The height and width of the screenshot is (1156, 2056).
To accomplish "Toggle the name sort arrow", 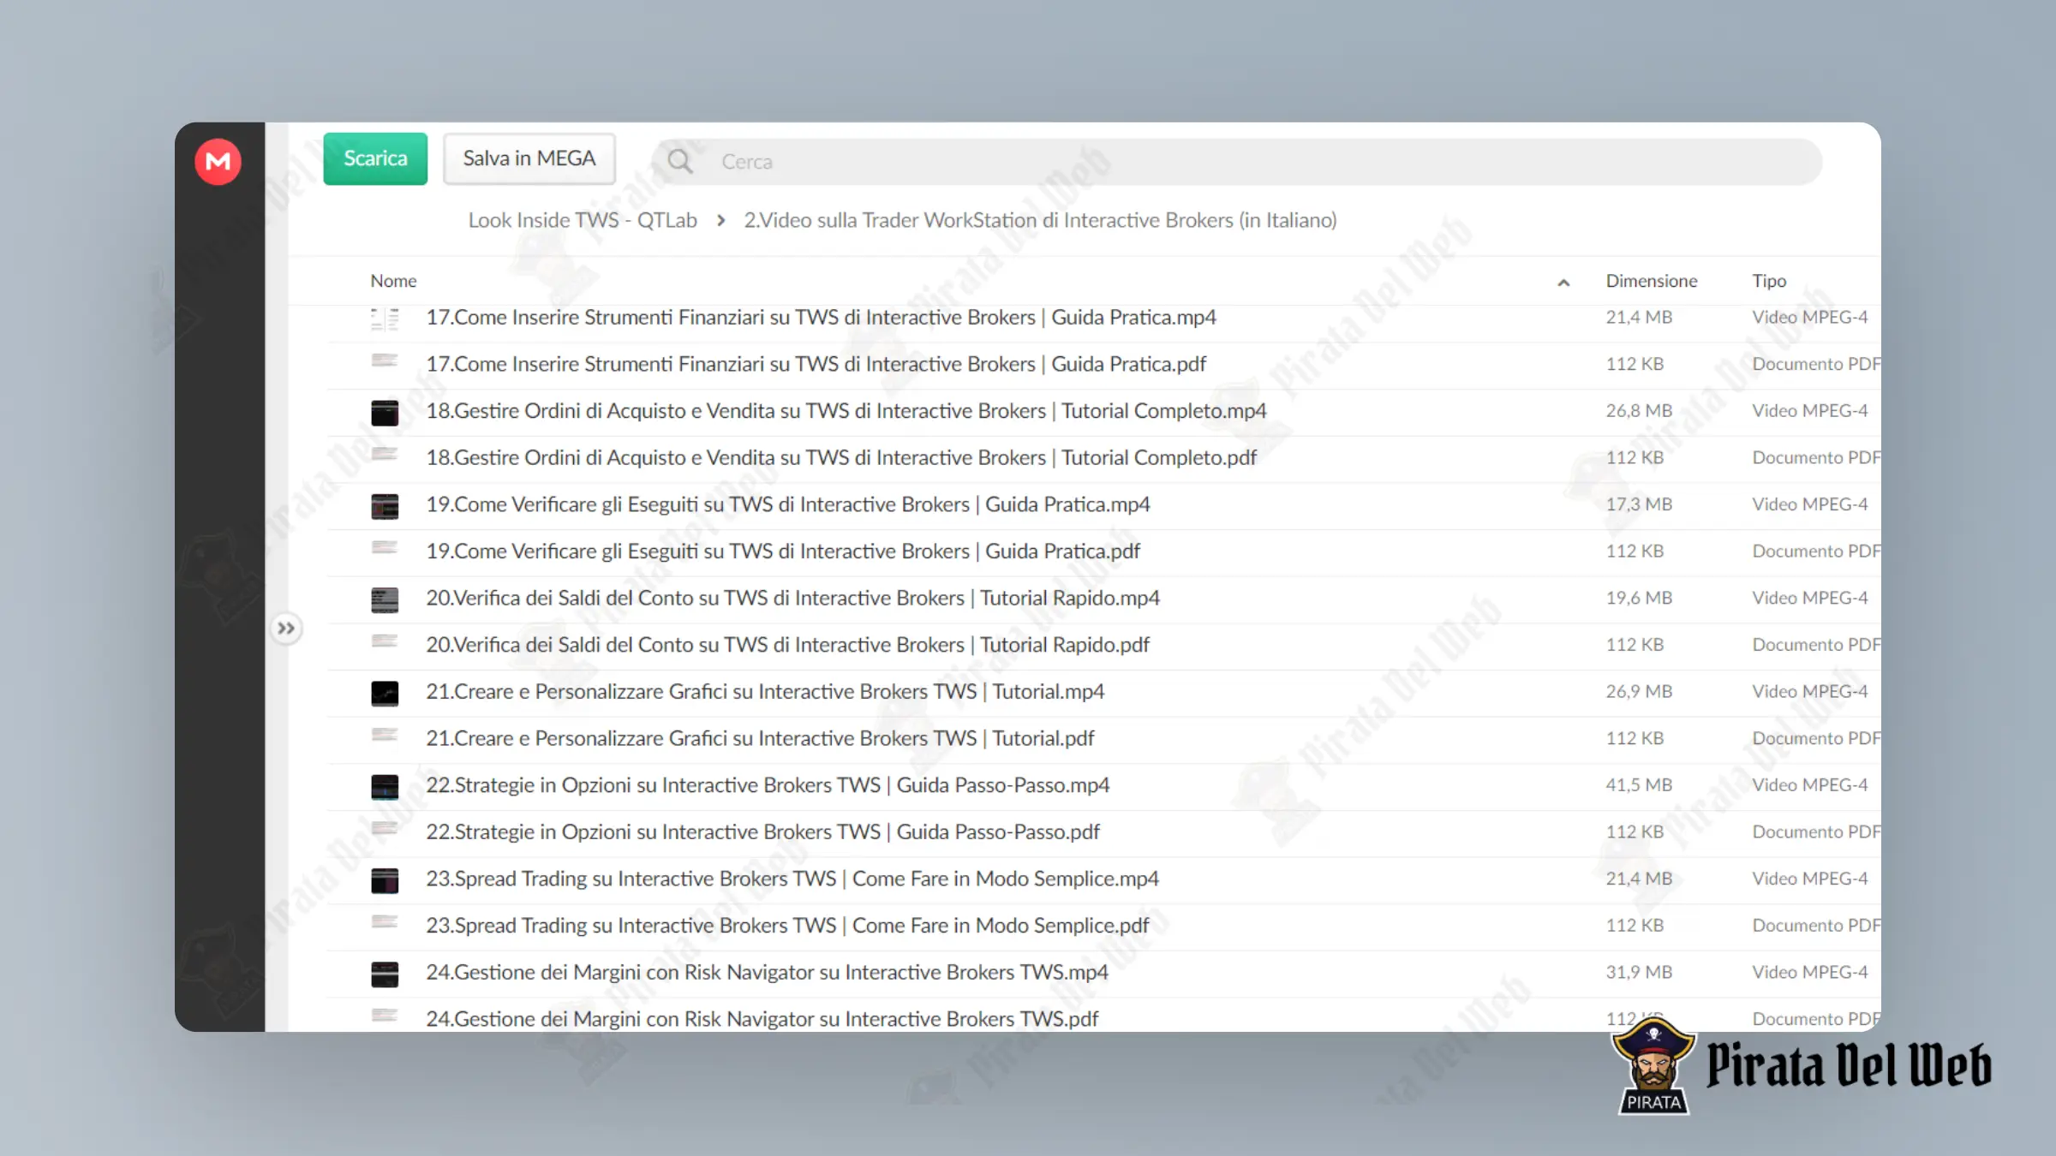I will point(1563,283).
